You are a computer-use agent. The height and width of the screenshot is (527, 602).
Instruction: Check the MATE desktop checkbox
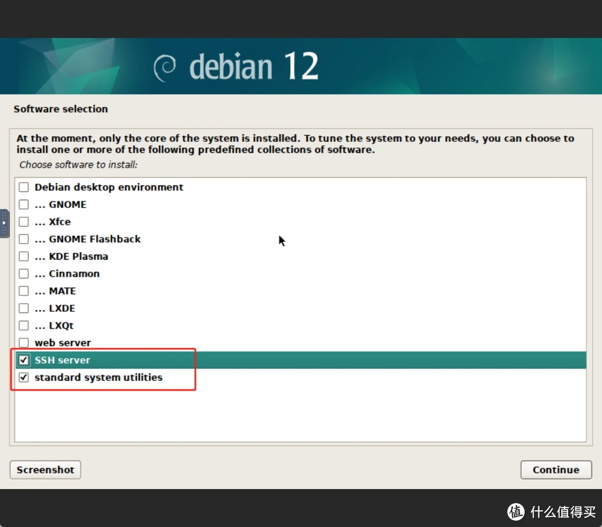coord(24,291)
